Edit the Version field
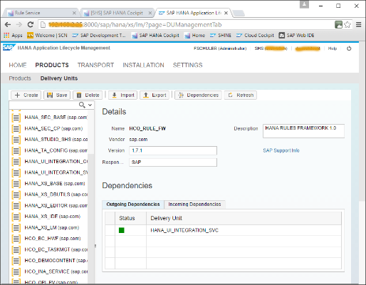 [x=173, y=150]
